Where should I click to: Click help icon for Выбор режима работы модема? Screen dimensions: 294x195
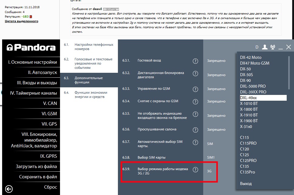195,170
